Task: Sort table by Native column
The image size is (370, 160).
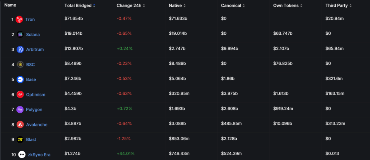Action: click(x=177, y=5)
